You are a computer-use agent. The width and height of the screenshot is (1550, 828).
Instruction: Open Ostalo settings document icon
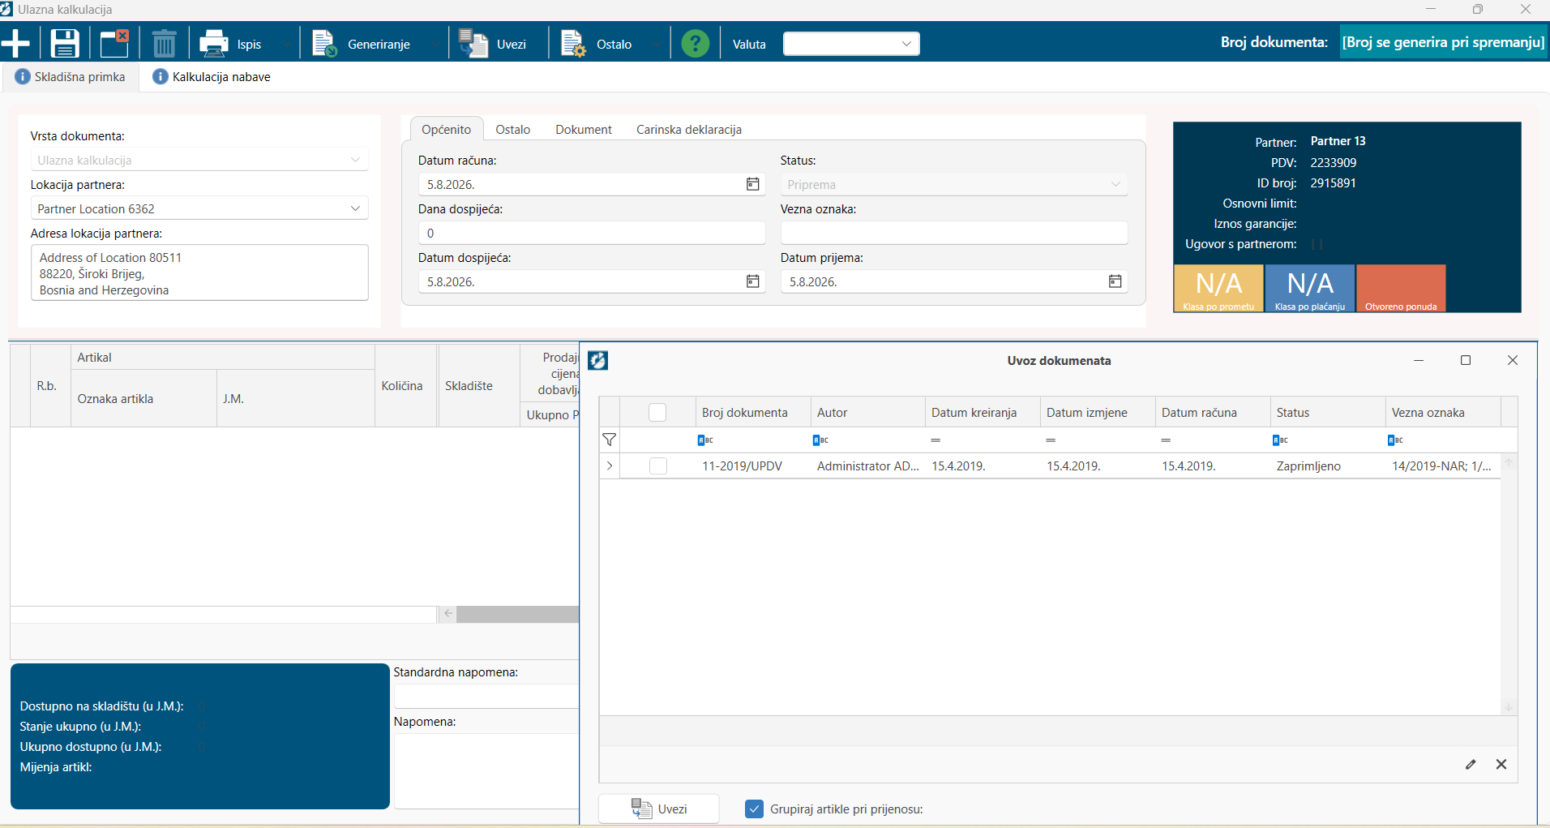(573, 43)
